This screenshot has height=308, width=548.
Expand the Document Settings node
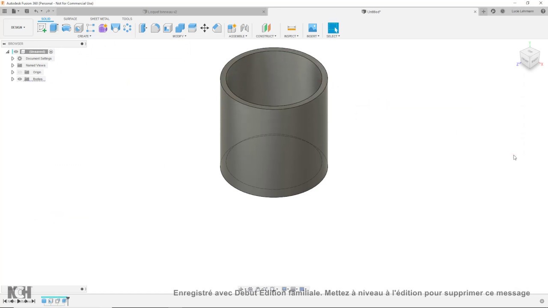(x=12, y=59)
